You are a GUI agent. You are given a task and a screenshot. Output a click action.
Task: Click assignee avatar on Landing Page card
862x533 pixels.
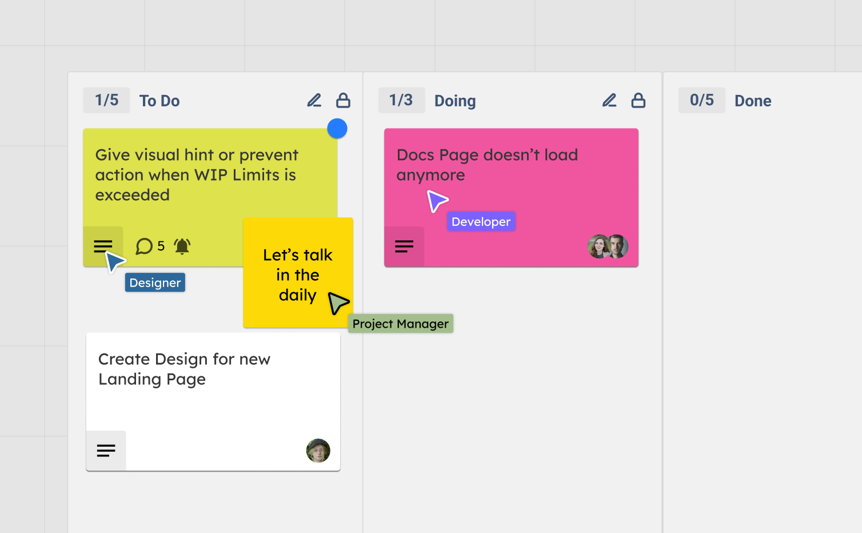coord(318,451)
